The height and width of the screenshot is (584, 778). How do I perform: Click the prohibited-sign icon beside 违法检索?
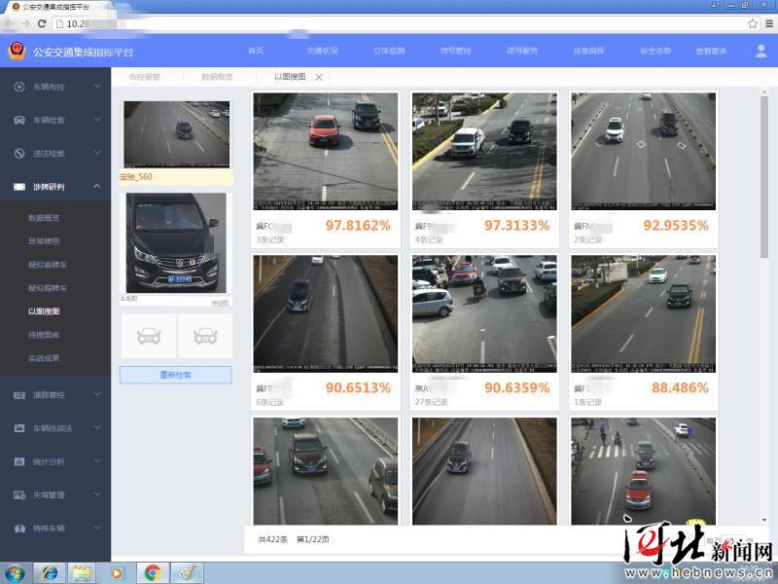coord(19,153)
